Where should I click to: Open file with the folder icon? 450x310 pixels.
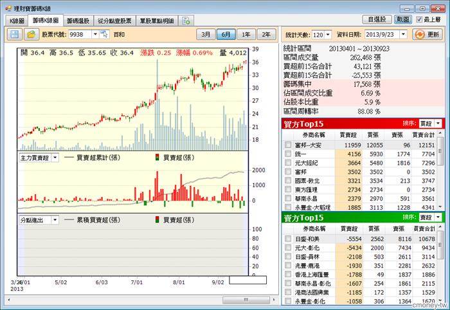coord(32,35)
